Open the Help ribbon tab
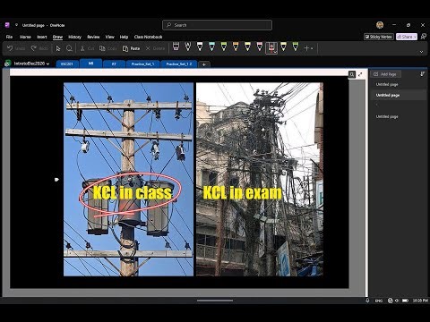Viewport: 430px width, 322px height. (x=124, y=37)
